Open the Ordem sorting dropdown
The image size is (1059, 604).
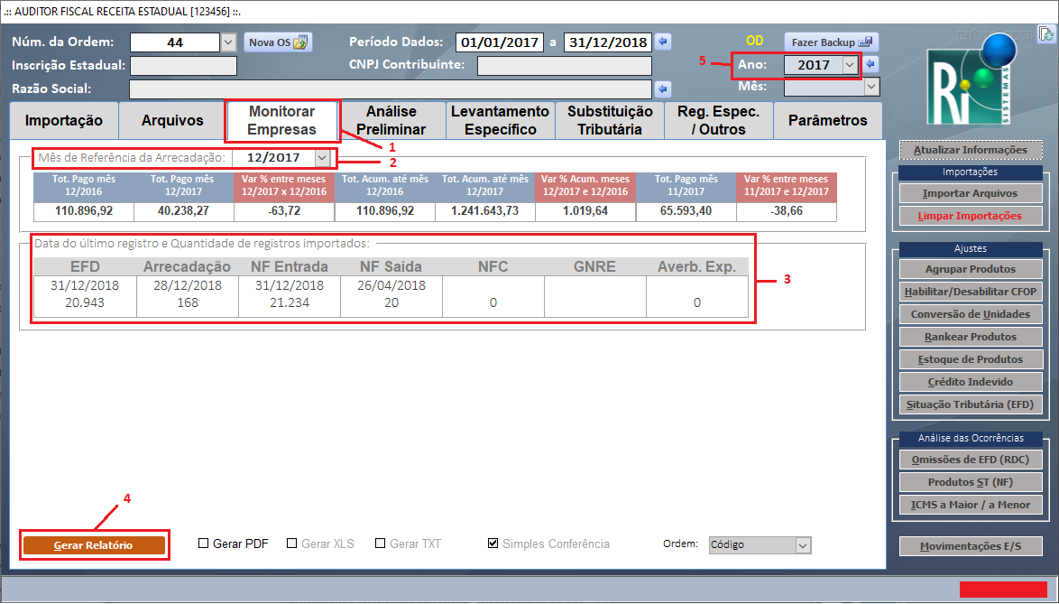tap(803, 545)
